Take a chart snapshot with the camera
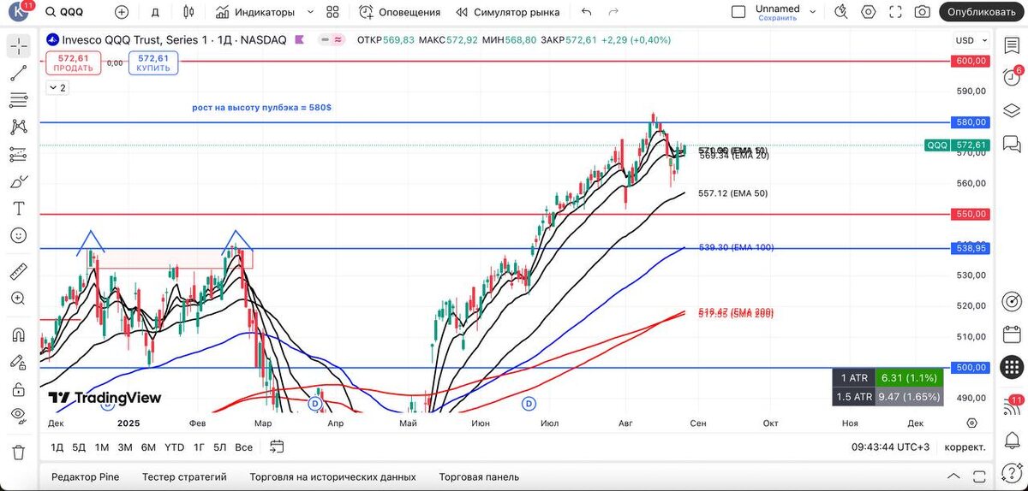1028x491 pixels. (x=923, y=12)
